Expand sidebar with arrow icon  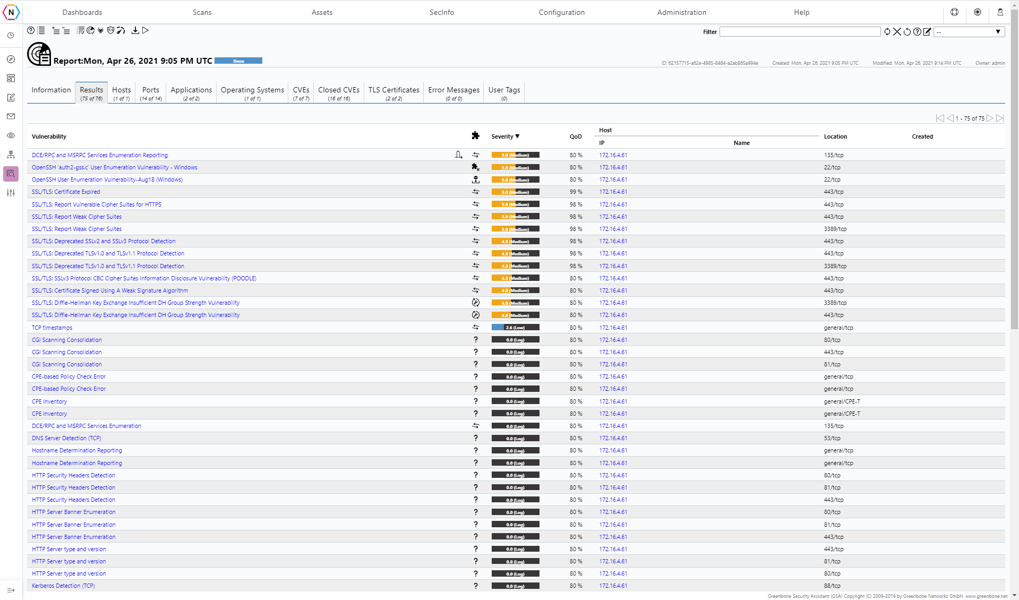click(11, 590)
